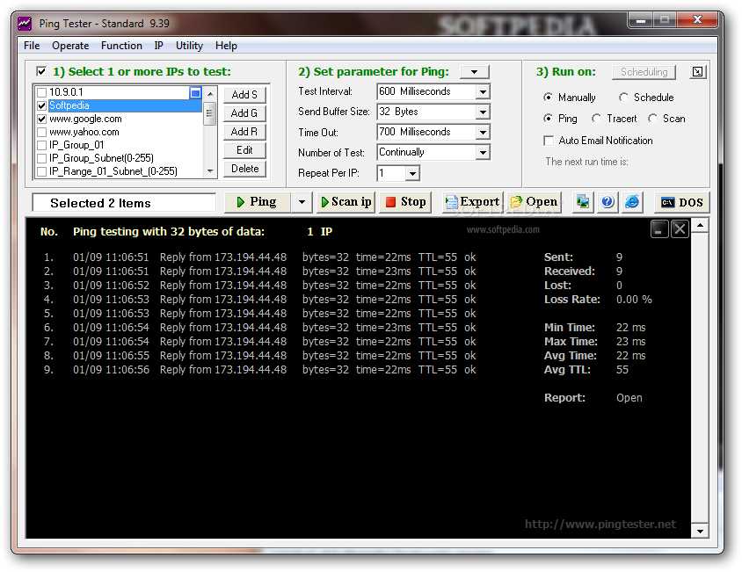742x572 pixels.
Task: Click the blue square icon beside 10.9.0.1
Action: pos(195,93)
